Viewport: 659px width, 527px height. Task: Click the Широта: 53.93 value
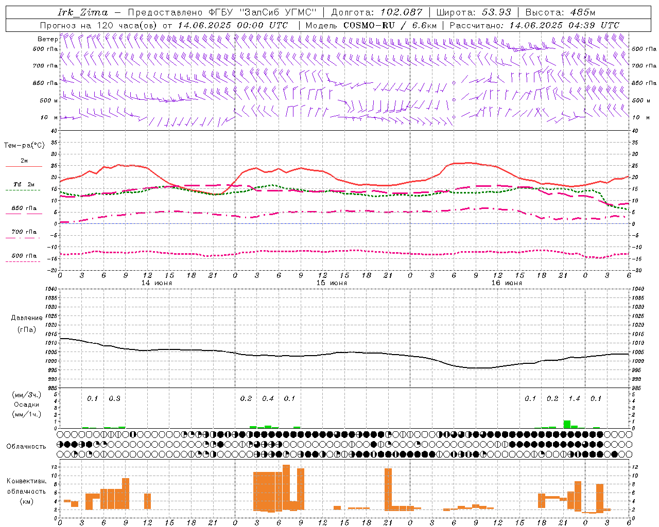point(474,12)
